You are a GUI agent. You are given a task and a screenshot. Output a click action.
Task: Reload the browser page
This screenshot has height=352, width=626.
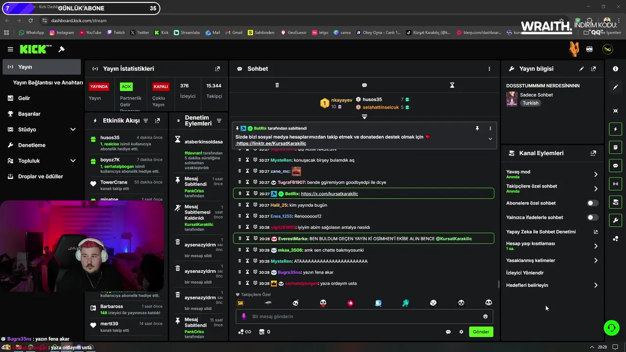pyautogui.click(x=31, y=21)
